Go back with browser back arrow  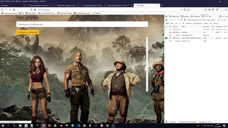pos(2,10)
